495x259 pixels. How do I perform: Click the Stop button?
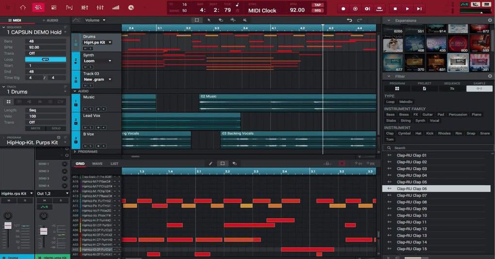click(395, 9)
